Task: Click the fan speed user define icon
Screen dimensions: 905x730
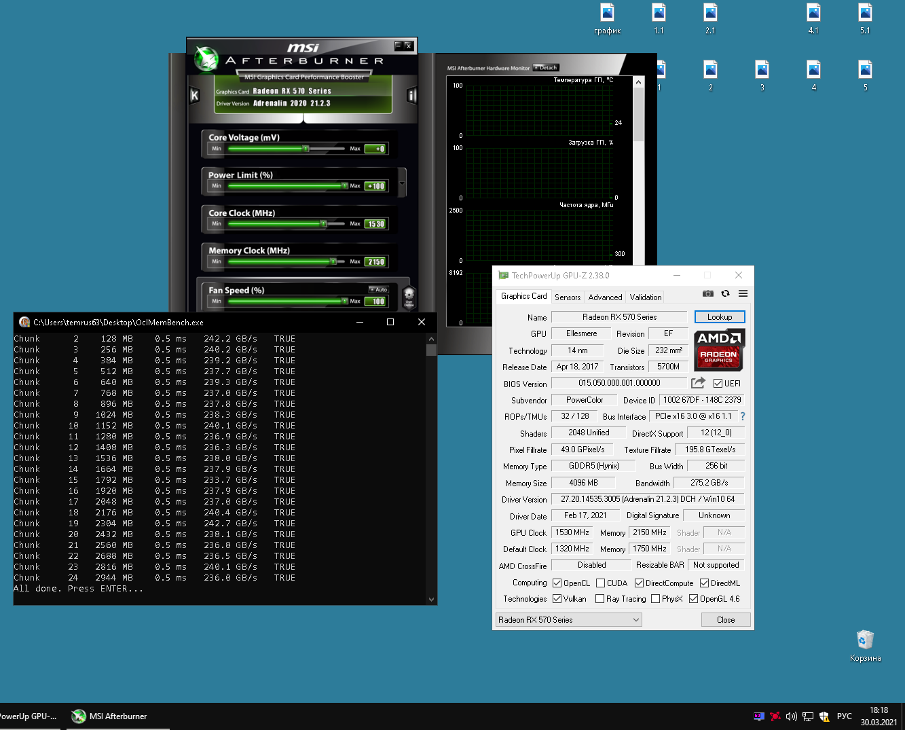Action: point(409,297)
